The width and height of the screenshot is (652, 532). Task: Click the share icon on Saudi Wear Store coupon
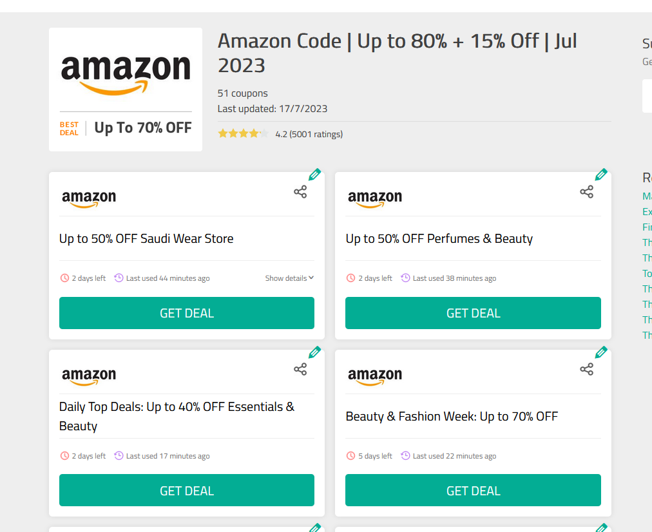tap(299, 191)
